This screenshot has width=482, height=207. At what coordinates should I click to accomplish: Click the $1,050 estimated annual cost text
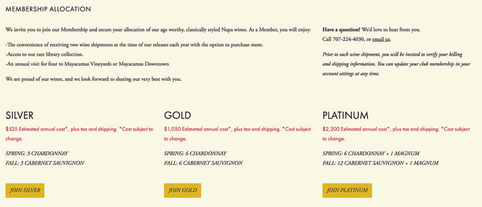tap(238, 134)
